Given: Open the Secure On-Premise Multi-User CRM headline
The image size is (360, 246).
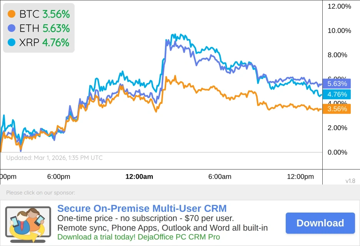Looking at the screenshot, I should click(142, 209).
